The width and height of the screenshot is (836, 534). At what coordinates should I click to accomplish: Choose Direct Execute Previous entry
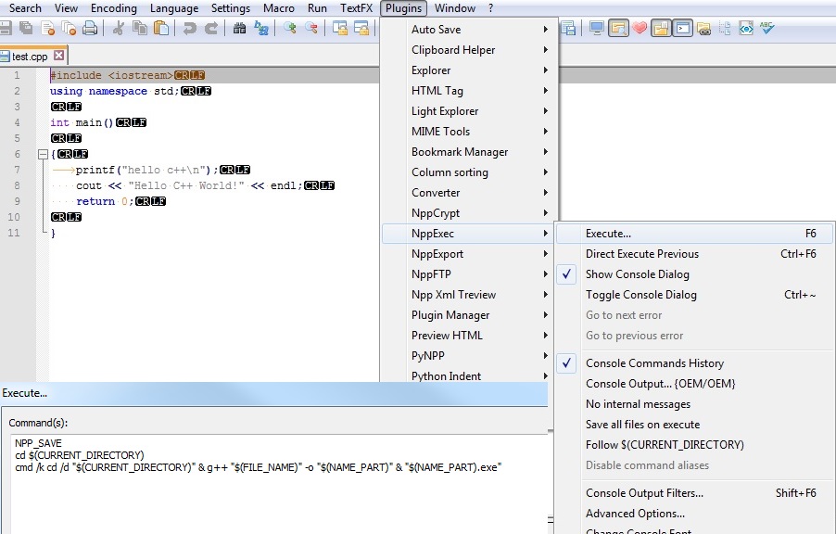(695, 254)
